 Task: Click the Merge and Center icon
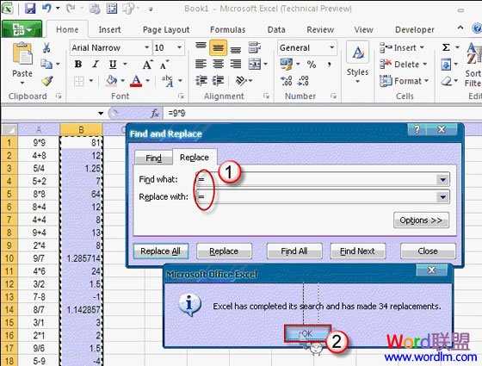pyautogui.click(x=255, y=65)
